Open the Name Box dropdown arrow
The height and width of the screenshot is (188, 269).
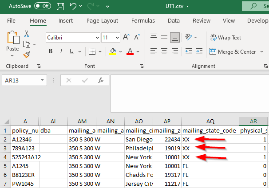point(43,80)
